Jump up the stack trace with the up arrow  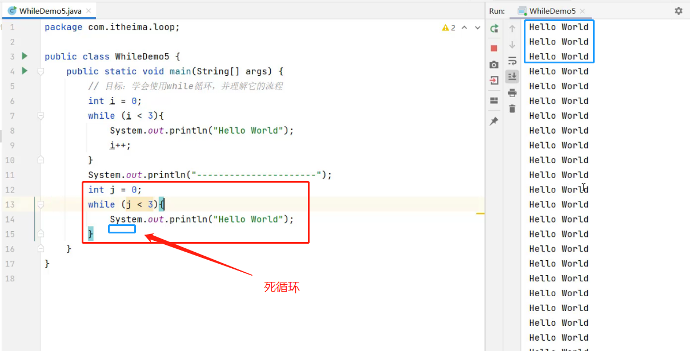(512, 29)
